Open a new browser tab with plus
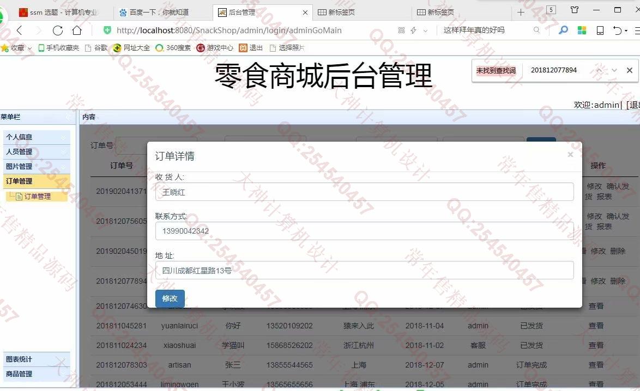This screenshot has height=391, width=640. [x=521, y=12]
